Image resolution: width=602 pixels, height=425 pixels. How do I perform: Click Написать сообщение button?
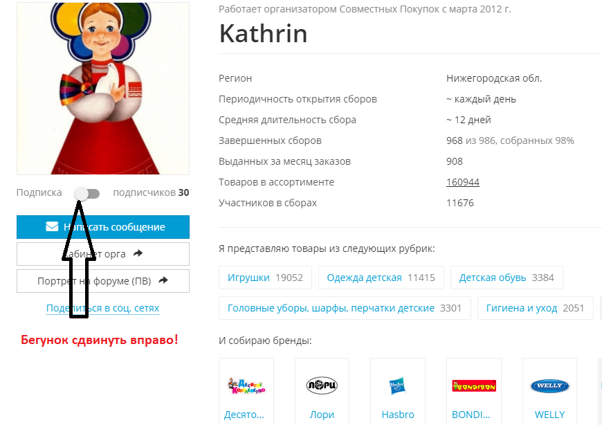click(103, 227)
